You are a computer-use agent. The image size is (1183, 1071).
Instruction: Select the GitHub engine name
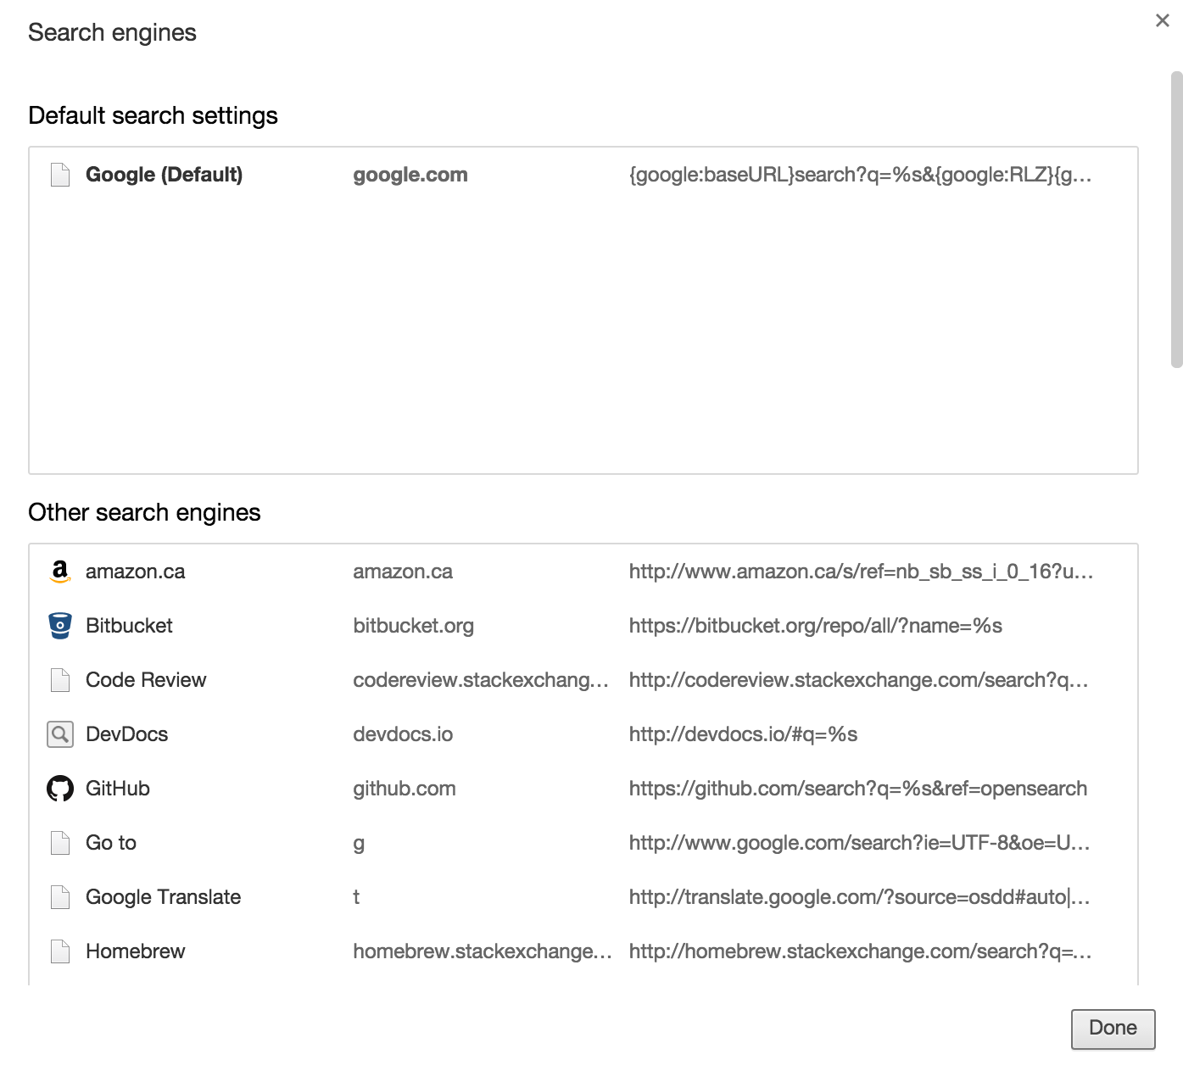pyautogui.click(x=118, y=789)
